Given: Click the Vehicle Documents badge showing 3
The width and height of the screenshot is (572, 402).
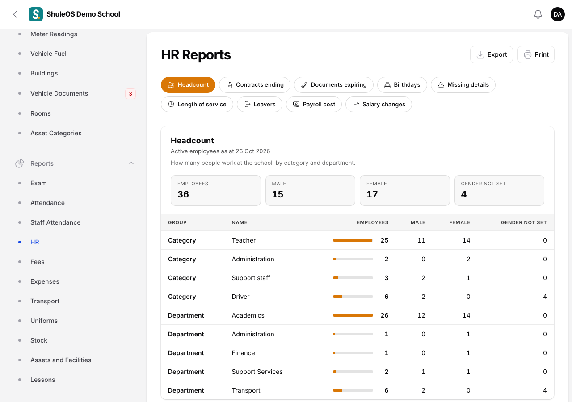Looking at the screenshot, I should coord(130,93).
